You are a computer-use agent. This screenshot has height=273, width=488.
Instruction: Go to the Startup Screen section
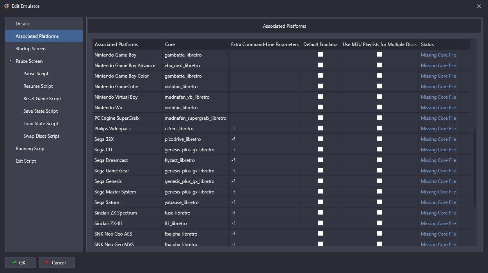click(44, 49)
